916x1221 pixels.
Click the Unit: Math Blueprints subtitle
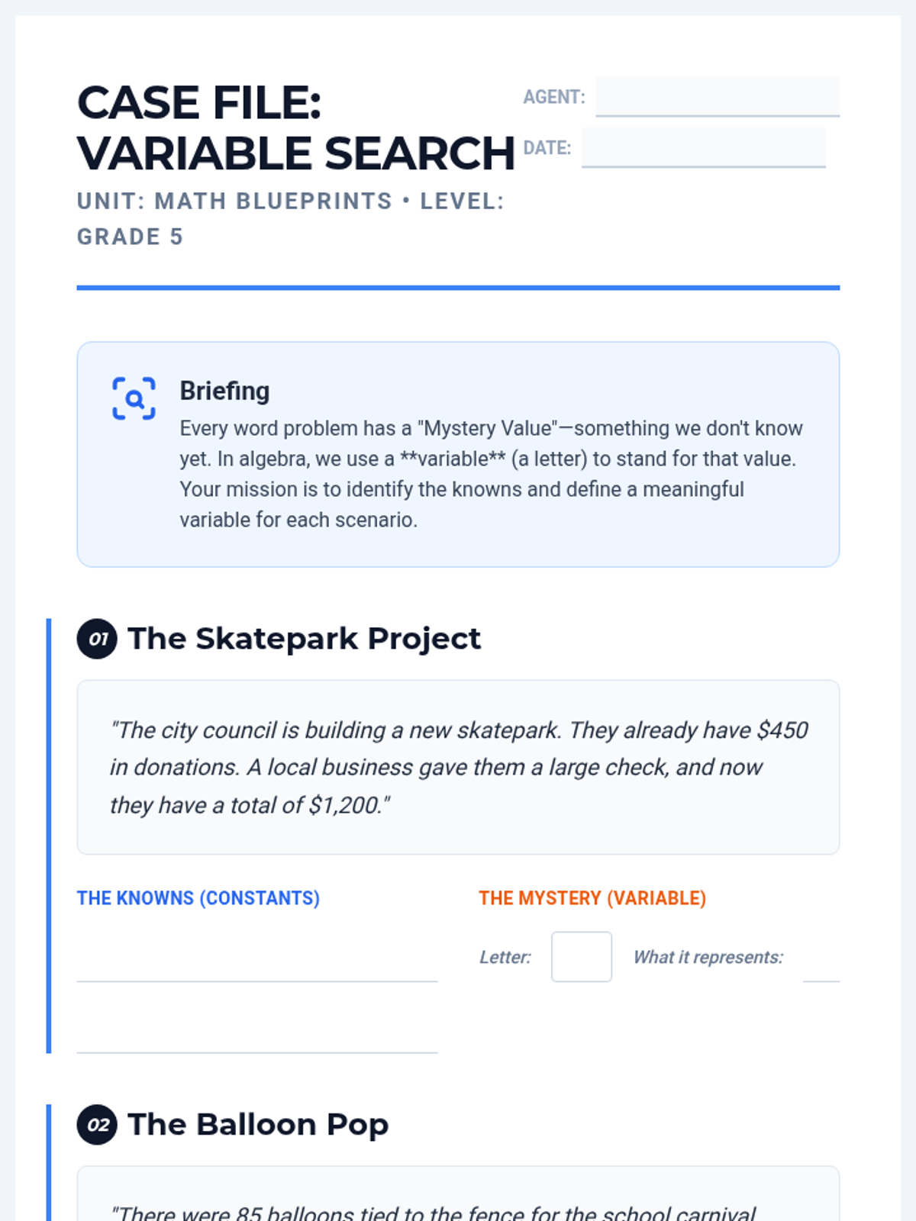point(291,219)
